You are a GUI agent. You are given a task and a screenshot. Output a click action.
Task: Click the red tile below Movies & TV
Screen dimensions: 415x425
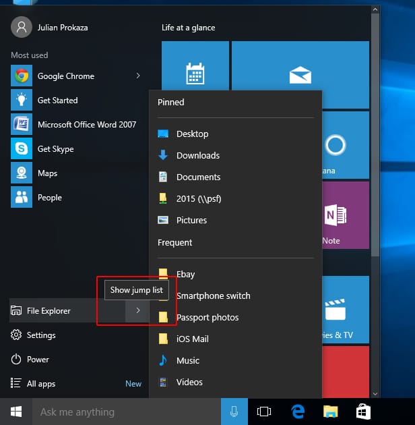[x=346, y=372]
